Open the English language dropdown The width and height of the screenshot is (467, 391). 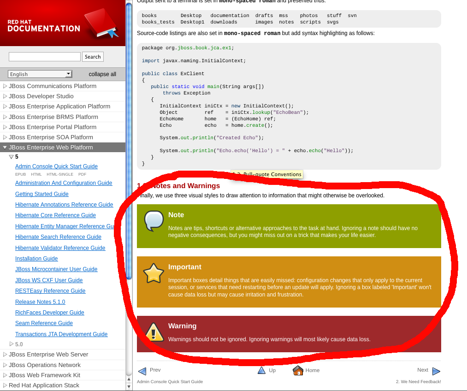[40, 74]
